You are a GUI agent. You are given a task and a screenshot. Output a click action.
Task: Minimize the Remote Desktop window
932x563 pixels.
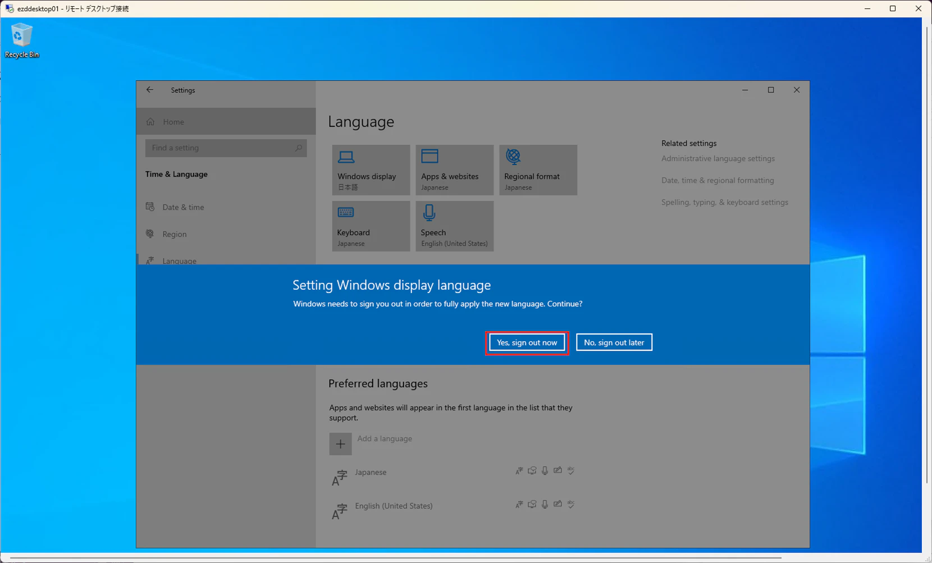coord(867,8)
